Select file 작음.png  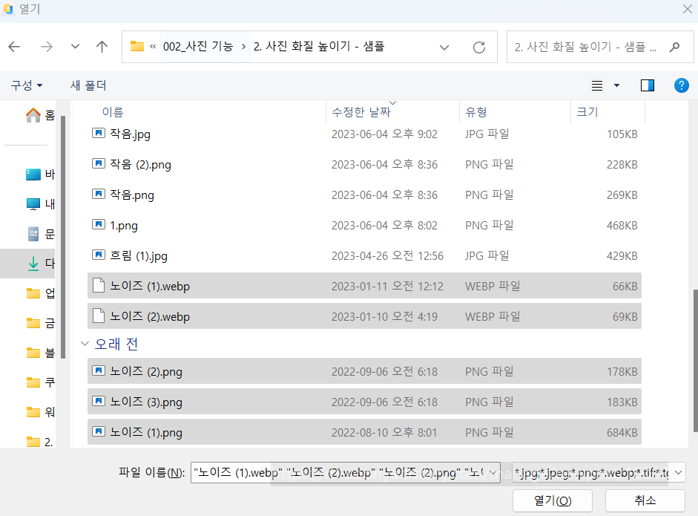pyautogui.click(x=364, y=195)
